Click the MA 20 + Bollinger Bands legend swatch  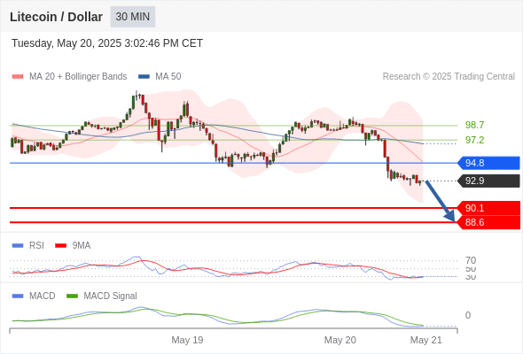point(18,77)
